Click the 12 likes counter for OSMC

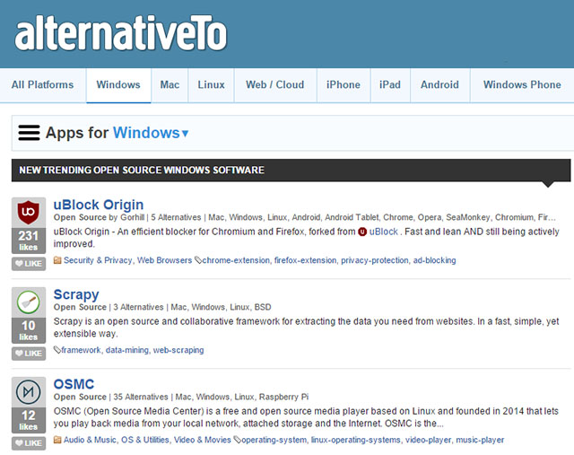pyautogui.click(x=29, y=420)
